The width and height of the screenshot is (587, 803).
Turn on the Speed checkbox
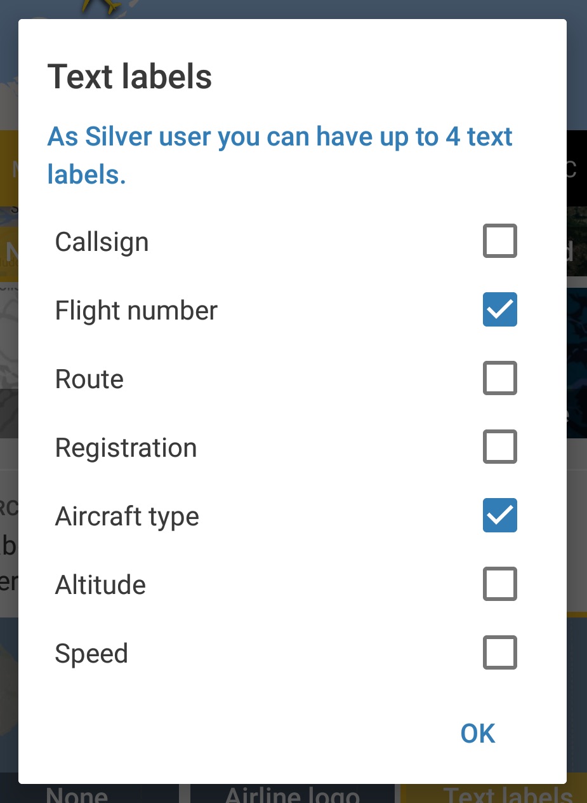click(500, 653)
